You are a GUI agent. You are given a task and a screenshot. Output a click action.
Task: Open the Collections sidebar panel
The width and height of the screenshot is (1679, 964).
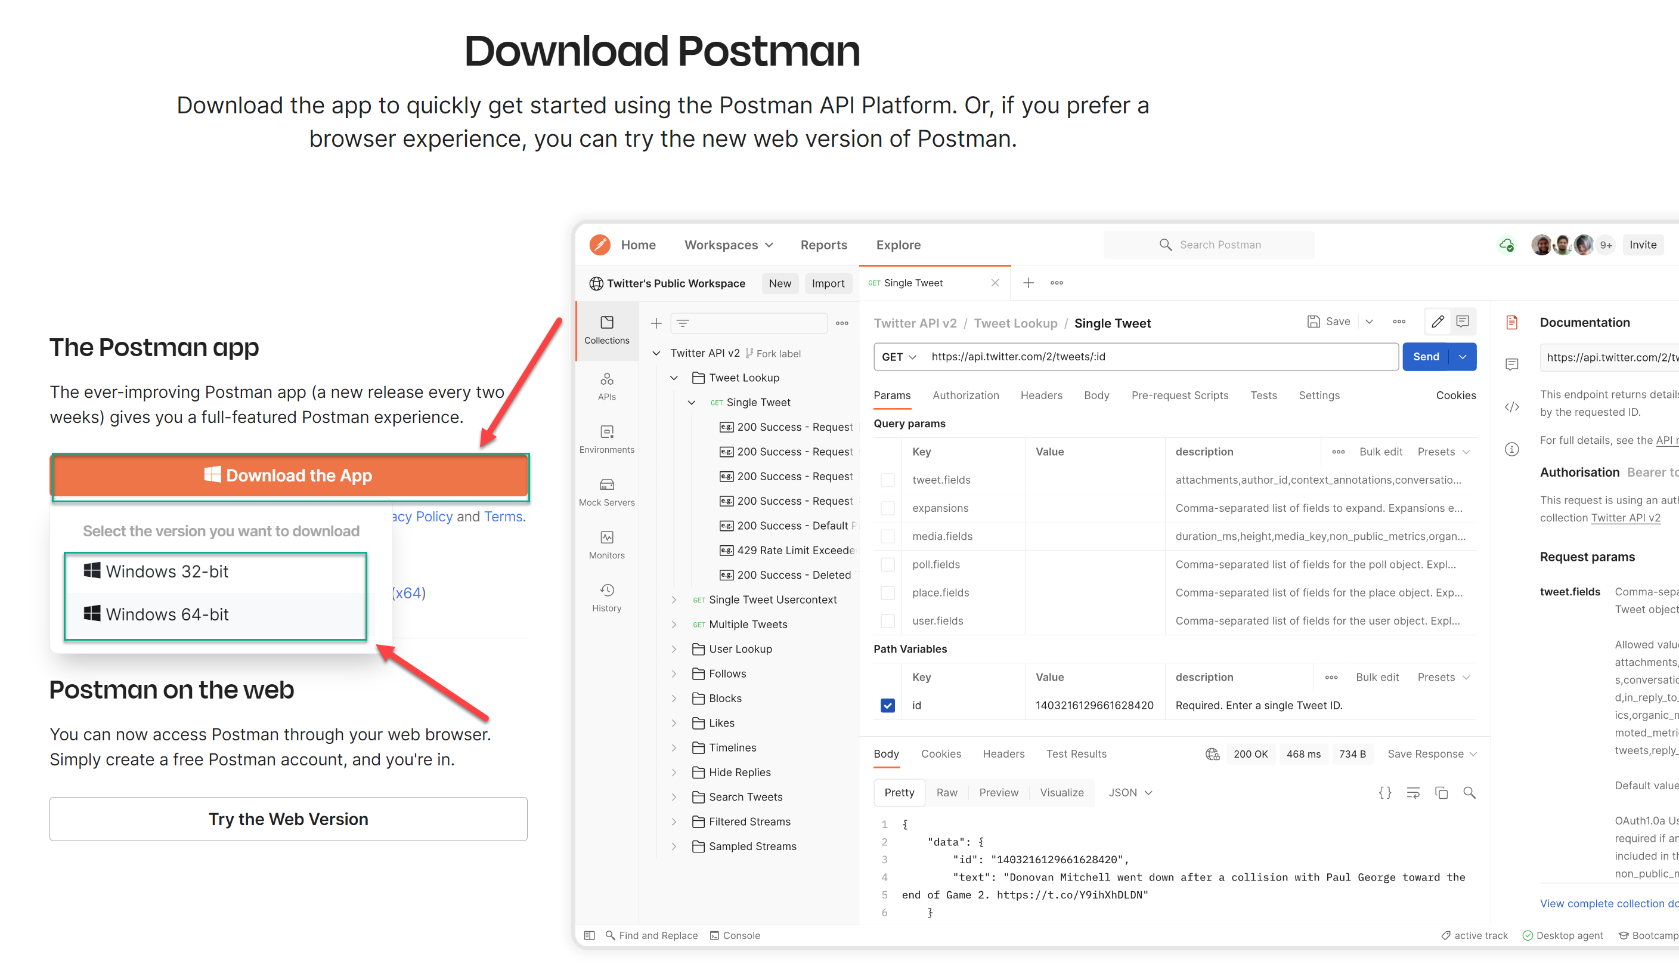tap(606, 329)
